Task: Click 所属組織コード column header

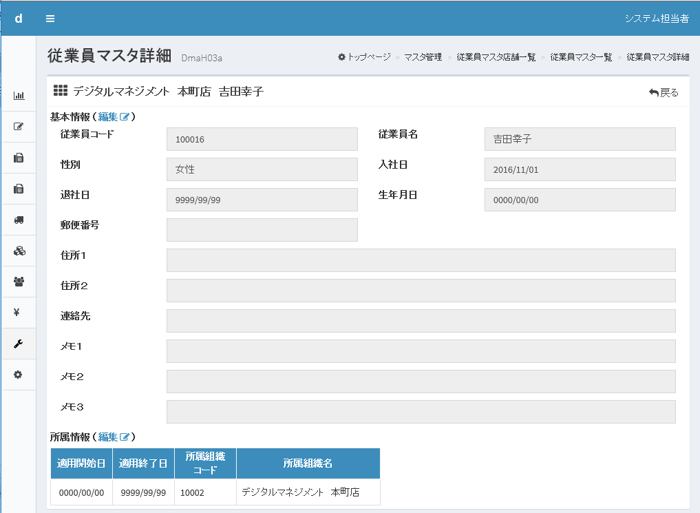Action: tap(205, 463)
